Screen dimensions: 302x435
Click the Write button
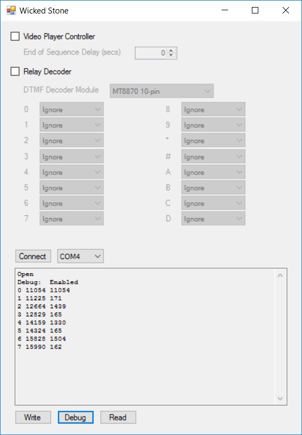[x=33, y=417]
